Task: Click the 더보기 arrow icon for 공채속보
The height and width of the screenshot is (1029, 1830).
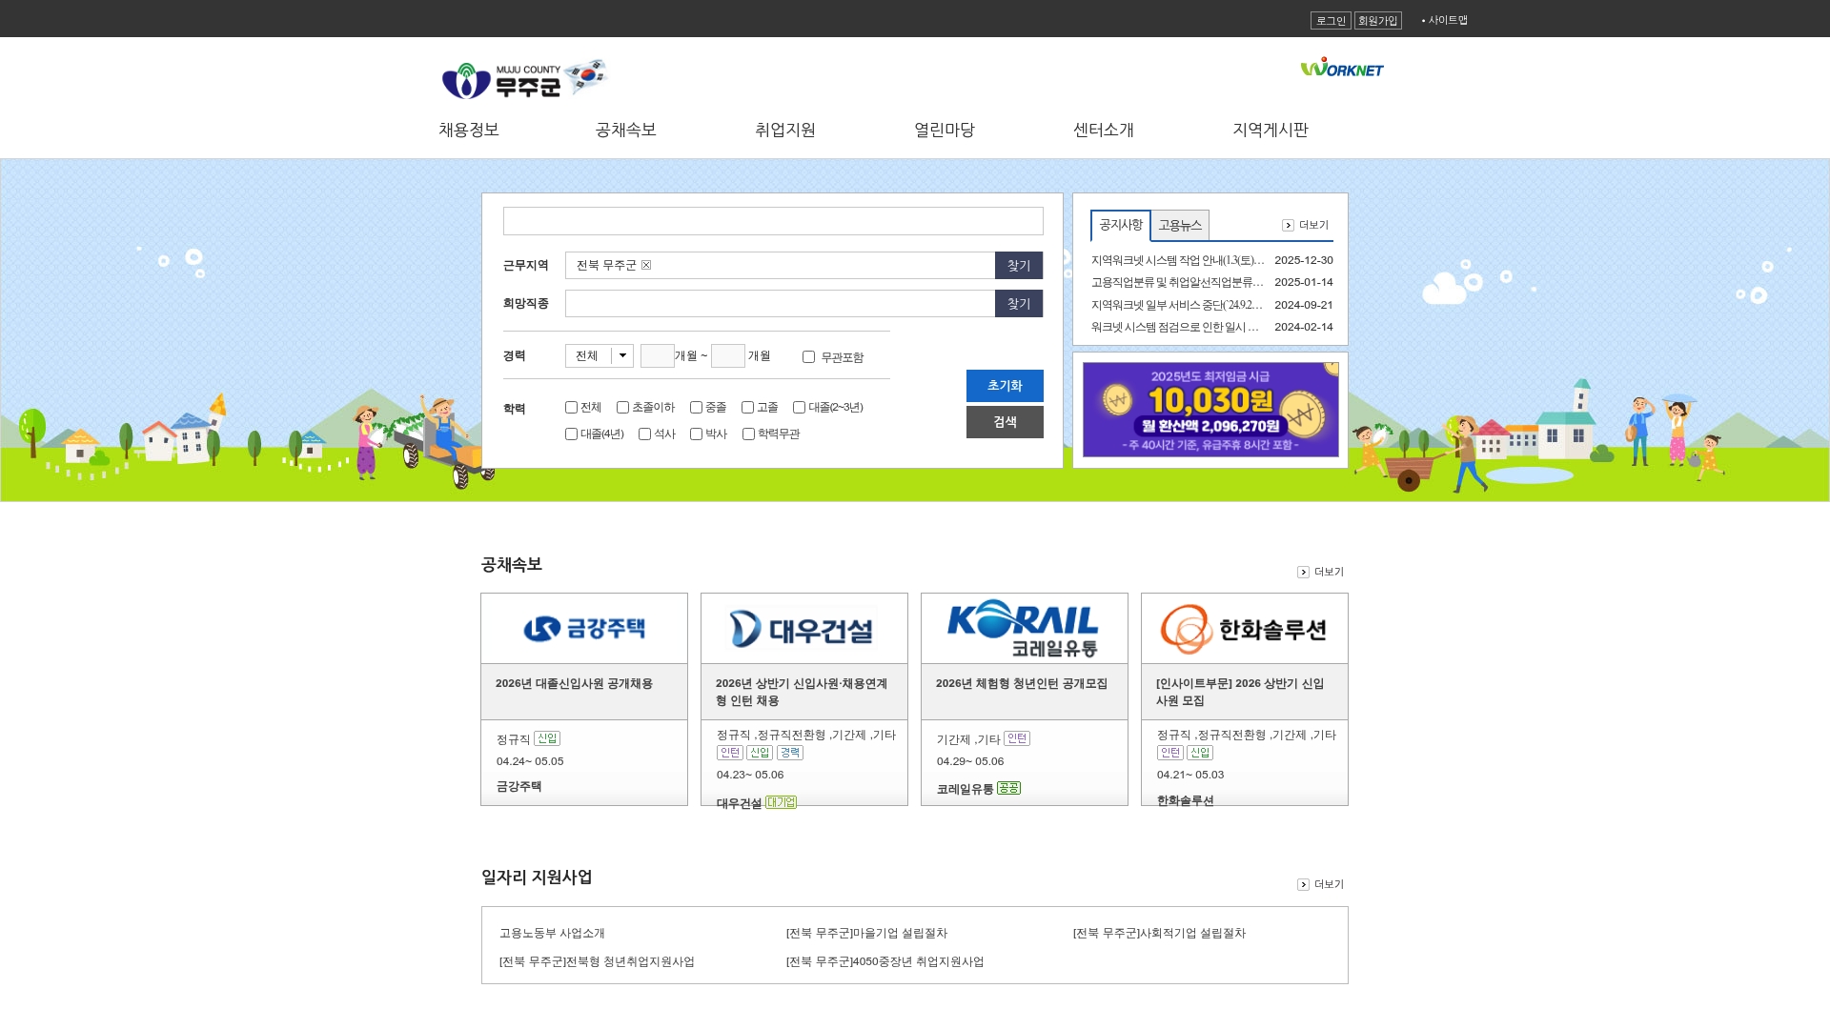Action: (1303, 573)
